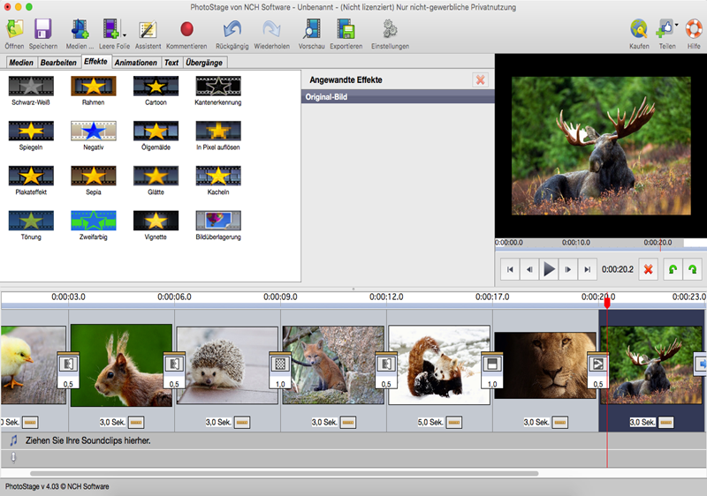
Task: Open the Animationen tab
Action: tap(136, 63)
